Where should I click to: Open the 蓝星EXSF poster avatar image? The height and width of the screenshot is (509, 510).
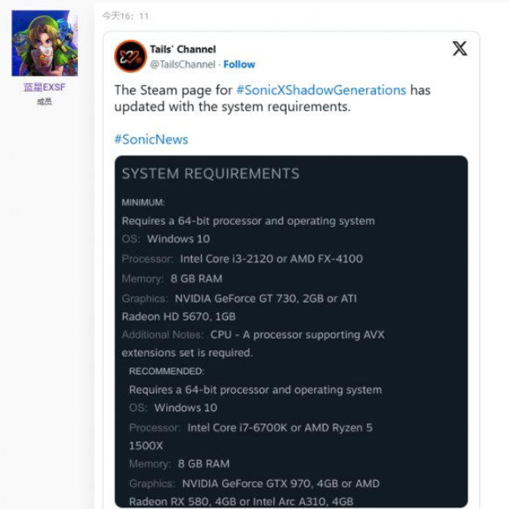coord(44,43)
